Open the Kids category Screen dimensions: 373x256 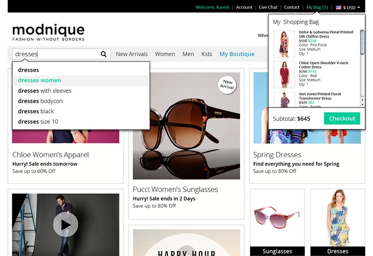(x=207, y=54)
